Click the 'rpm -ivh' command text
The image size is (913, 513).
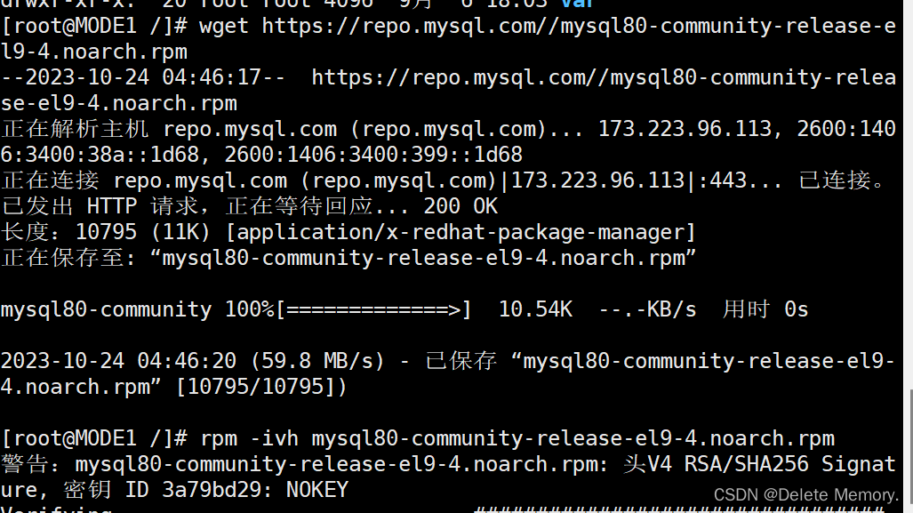pos(249,438)
